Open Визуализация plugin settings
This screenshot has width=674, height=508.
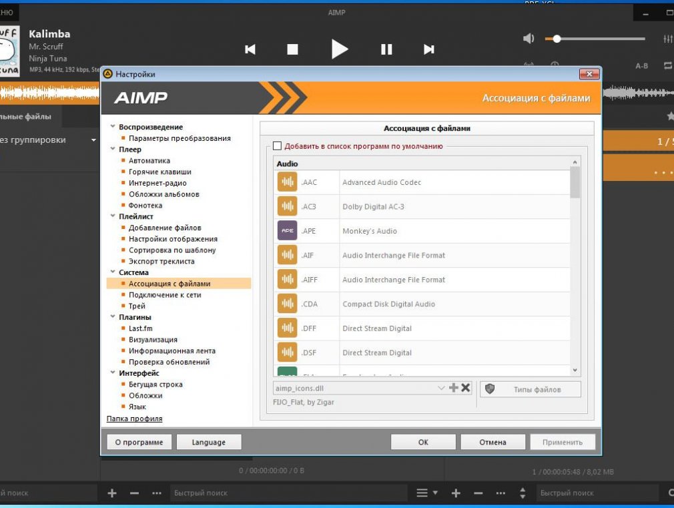click(x=153, y=339)
